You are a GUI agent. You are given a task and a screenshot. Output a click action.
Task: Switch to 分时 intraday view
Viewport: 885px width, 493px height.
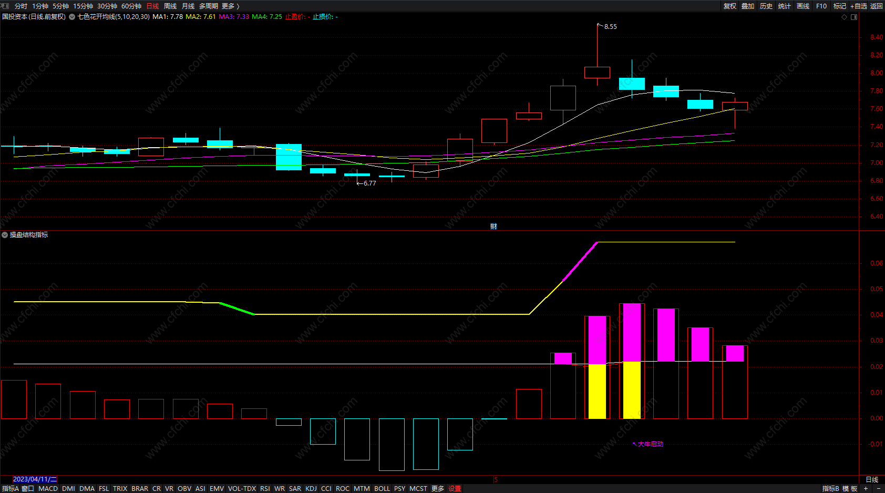coord(21,6)
